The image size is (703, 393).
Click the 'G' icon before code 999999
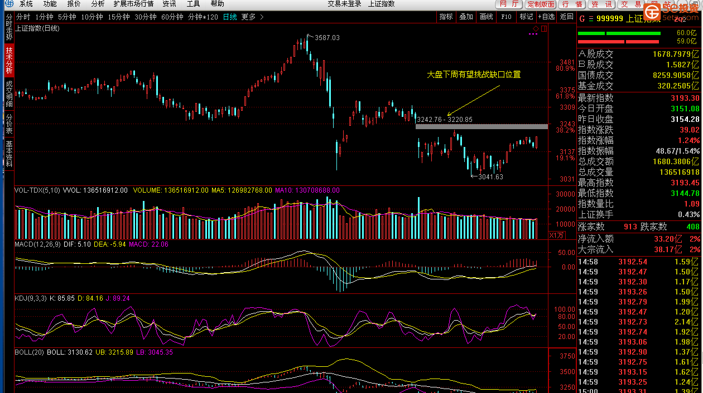click(x=582, y=18)
